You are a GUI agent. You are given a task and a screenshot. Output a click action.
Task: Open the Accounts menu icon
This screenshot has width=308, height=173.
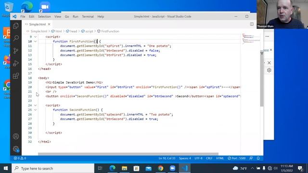point(16,136)
